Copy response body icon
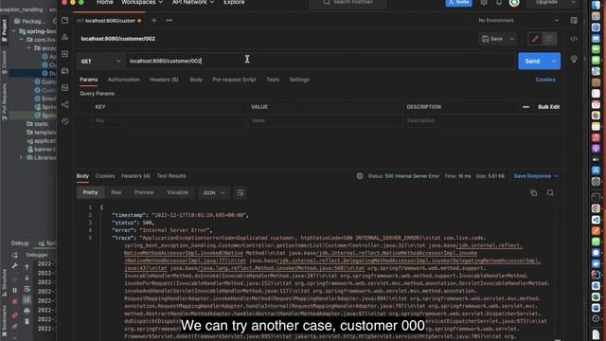This screenshot has height=341, width=606. click(534, 192)
